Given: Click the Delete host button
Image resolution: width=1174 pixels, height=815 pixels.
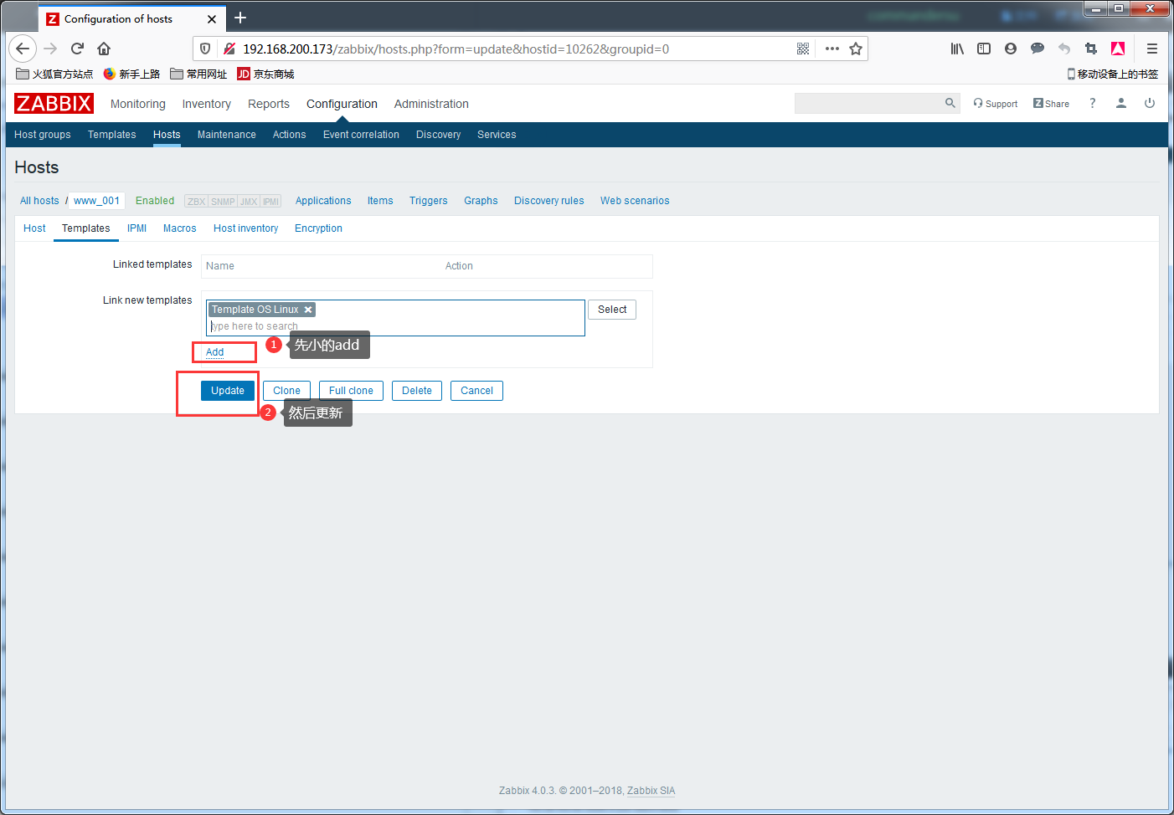Looking at the screenshot, I should [417, 391].
